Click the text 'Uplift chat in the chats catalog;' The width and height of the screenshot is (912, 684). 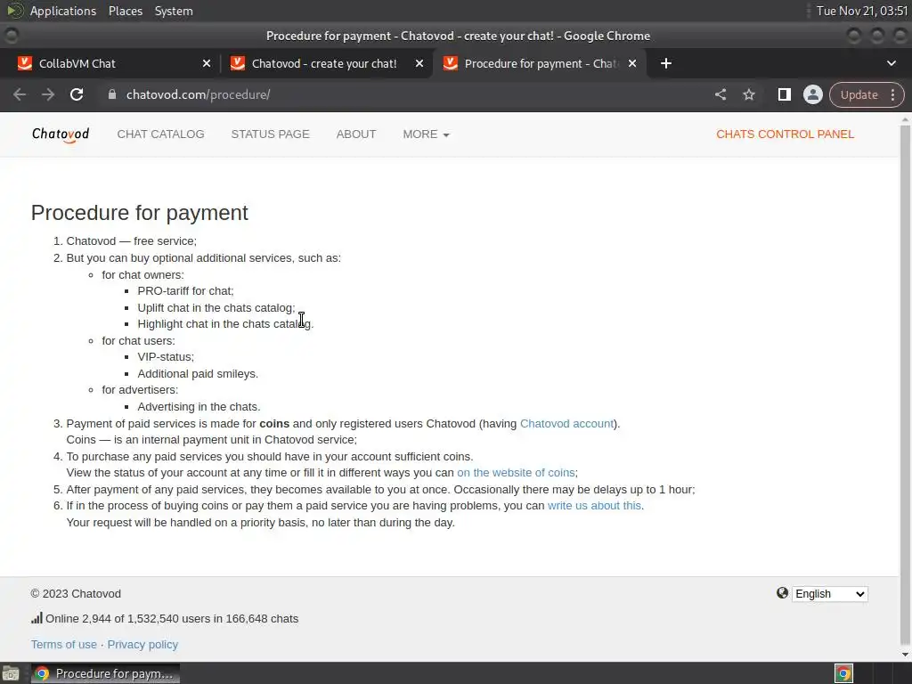click(x=216, y=307)
